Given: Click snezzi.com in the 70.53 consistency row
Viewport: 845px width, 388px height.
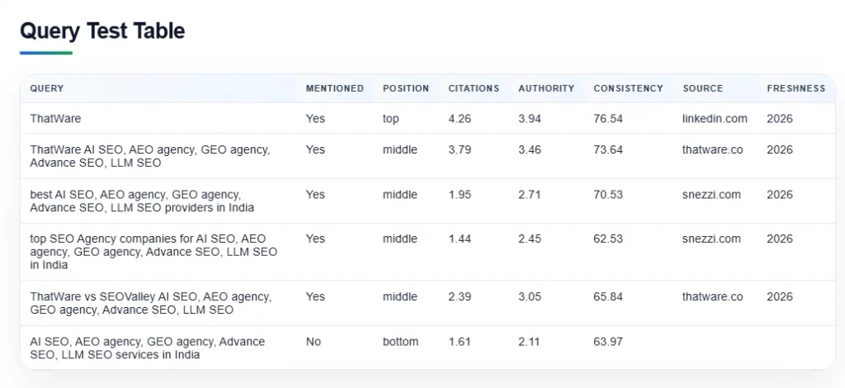Looking at the screenshot, I should (x=712, y=195).
